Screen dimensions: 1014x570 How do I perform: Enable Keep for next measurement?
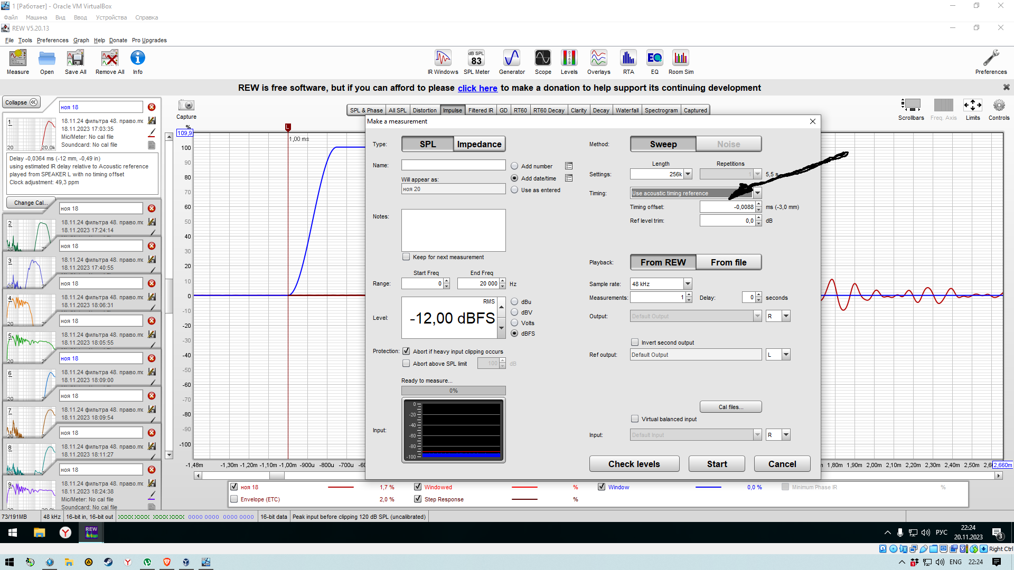click(x=406, y=257)
